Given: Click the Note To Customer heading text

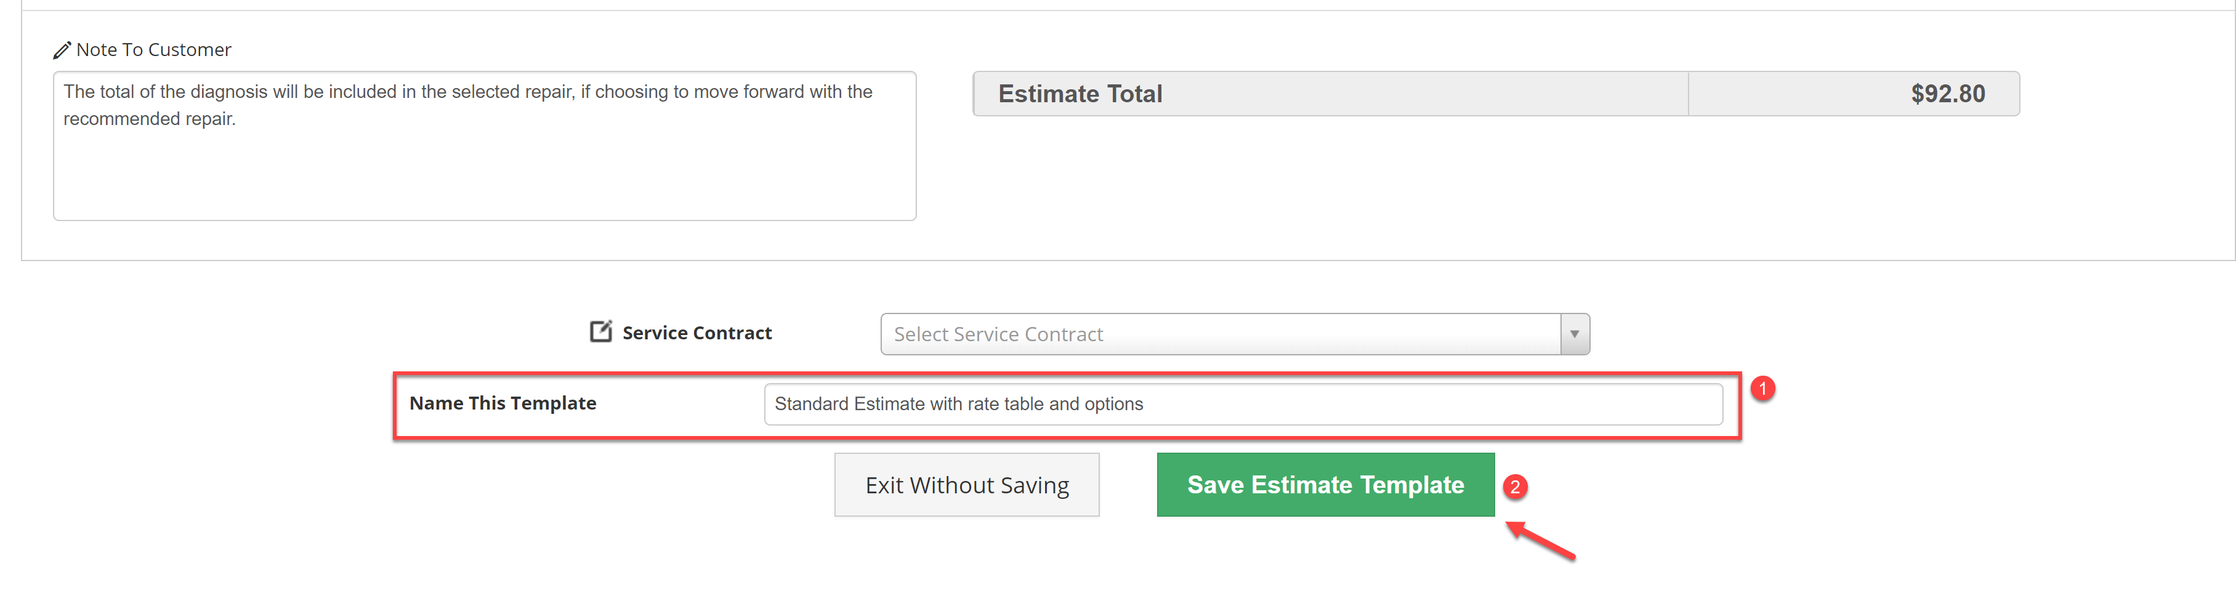Looking at the screenshot, I should pyautogui.click(x=153, y=51).
